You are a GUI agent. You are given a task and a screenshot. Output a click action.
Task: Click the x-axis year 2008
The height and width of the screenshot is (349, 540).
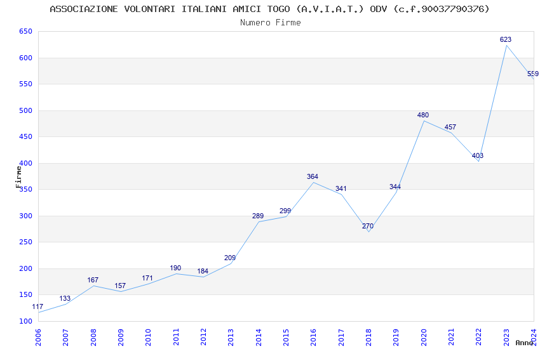pos(93,337)
